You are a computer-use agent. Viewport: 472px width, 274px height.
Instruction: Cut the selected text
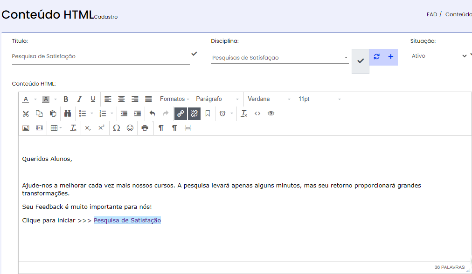[26, 114]
